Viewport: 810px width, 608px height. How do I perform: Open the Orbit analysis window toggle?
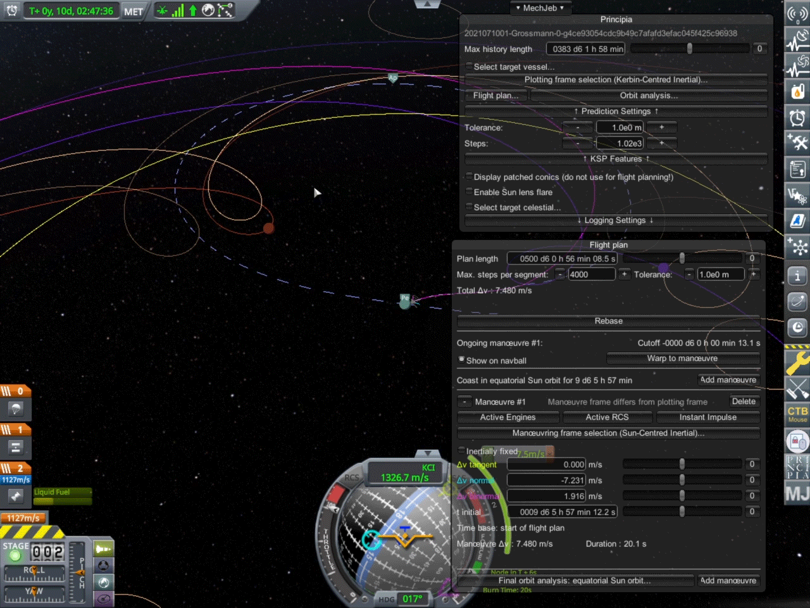tap(649, 96)
